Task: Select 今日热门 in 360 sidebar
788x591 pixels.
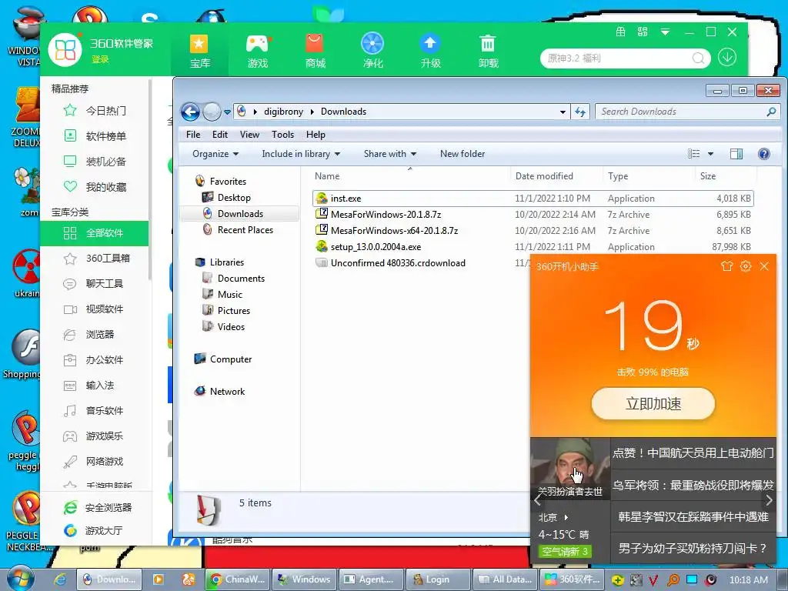Action: (x=95, y=111)
